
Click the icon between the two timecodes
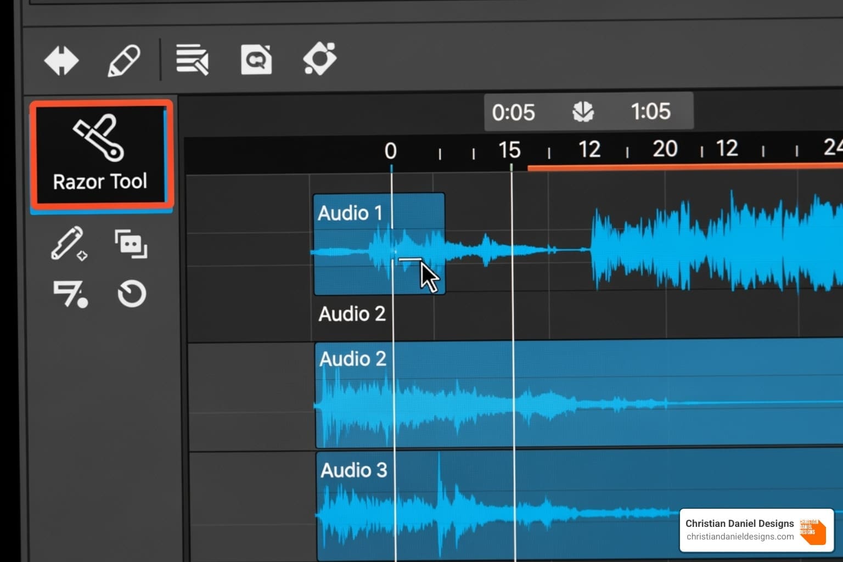(x=583, y=112)
